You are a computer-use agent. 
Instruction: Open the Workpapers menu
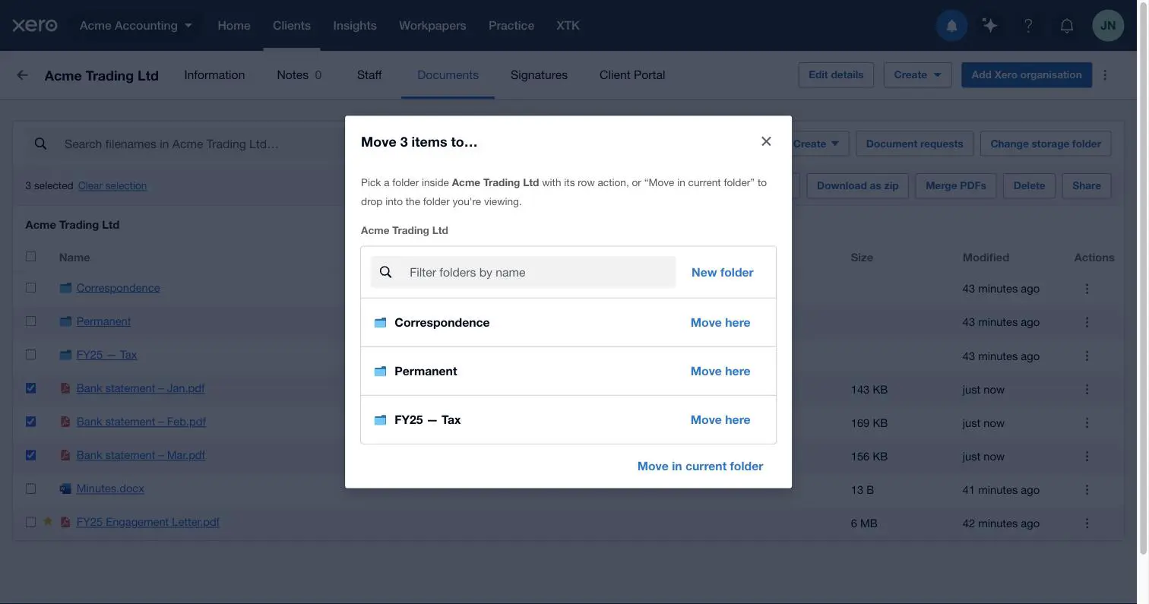432,26
